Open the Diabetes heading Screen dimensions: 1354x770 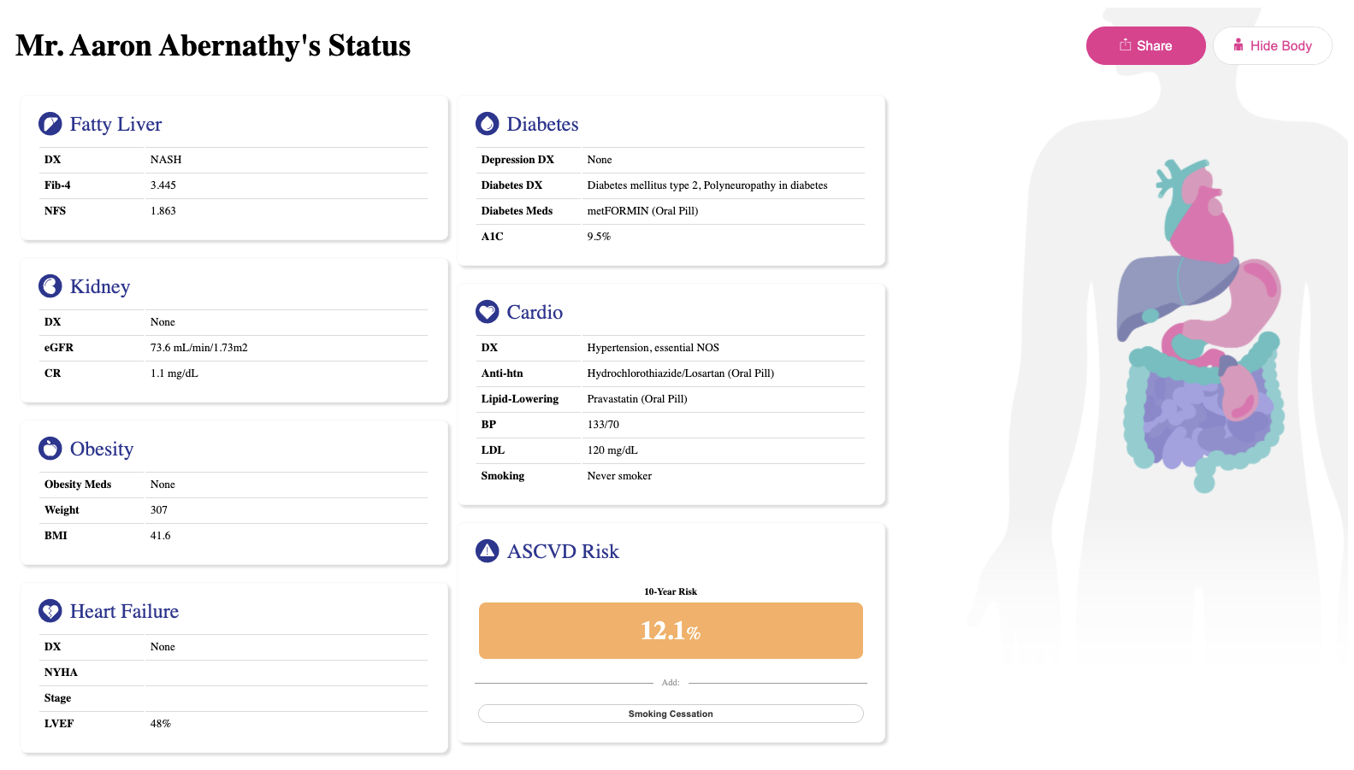(542, 124)
